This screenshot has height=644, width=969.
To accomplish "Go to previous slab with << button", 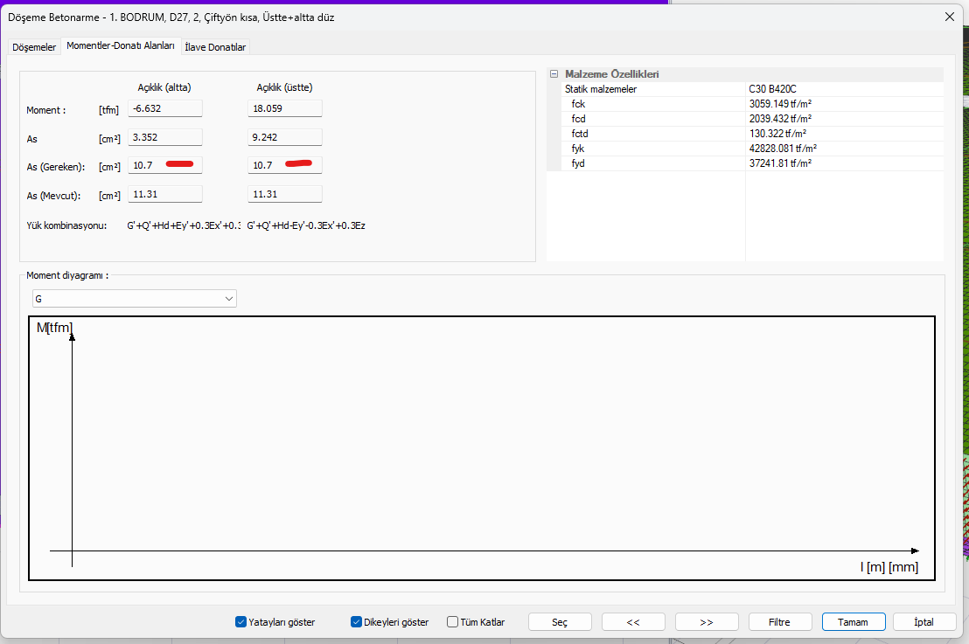I will pyautogui.click(x=633, y=622).
